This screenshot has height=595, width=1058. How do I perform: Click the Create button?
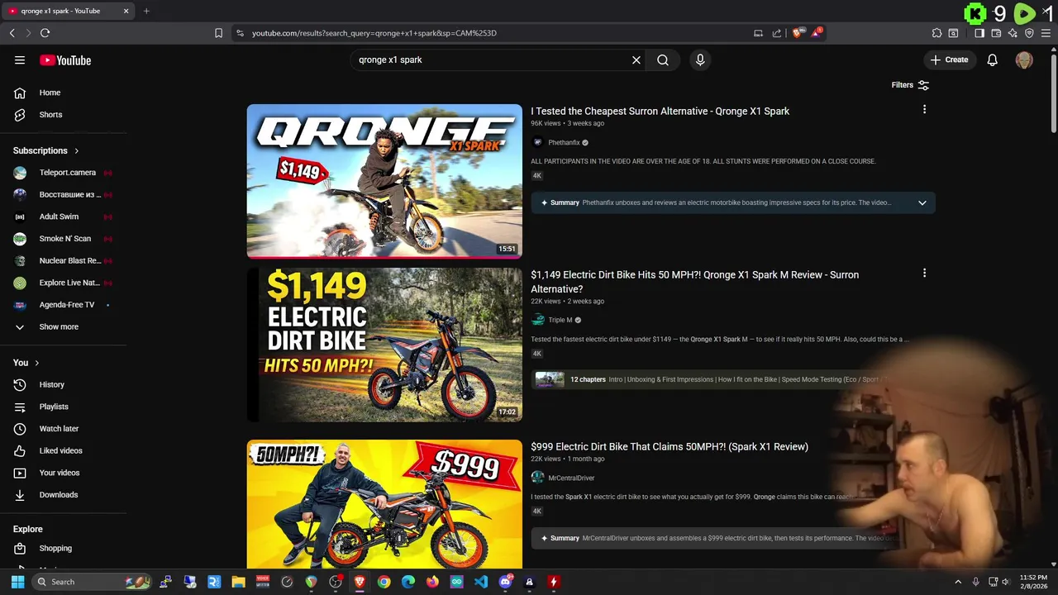point(949,59)
